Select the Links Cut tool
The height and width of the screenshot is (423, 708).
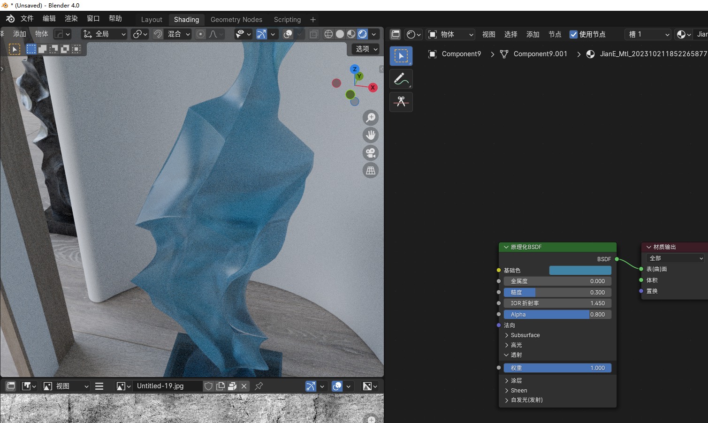pyautogui.click(x=401, y=102)
